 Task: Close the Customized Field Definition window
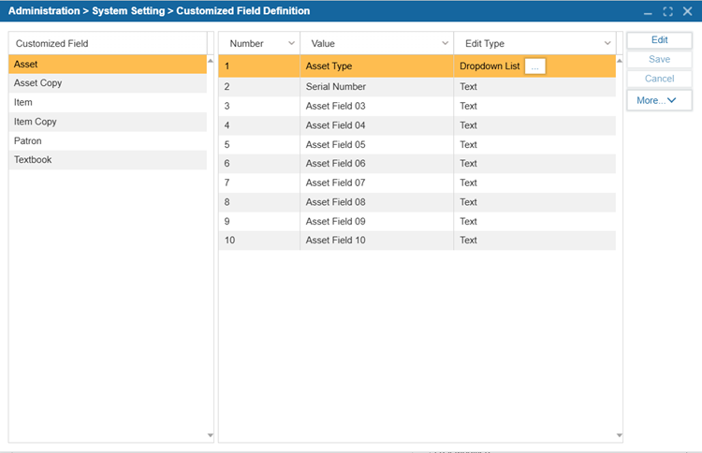[x=686, y=11]
